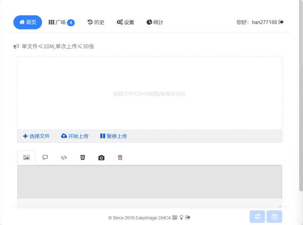Click the logout icon next to han277188
Screen dimensions: 303x225
(281, 22)
